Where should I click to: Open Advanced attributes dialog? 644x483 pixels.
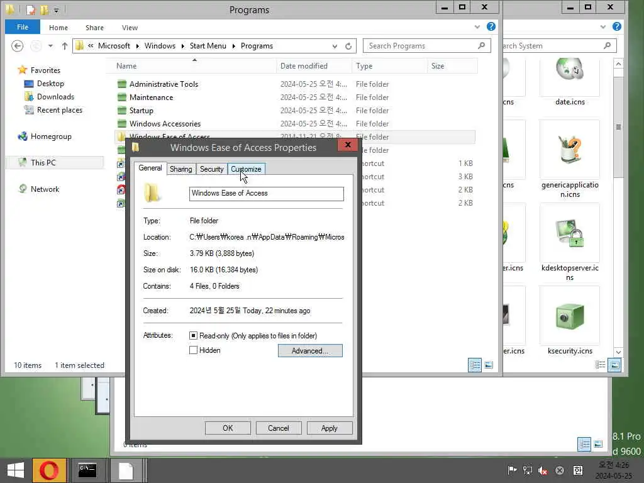[310, 351]
